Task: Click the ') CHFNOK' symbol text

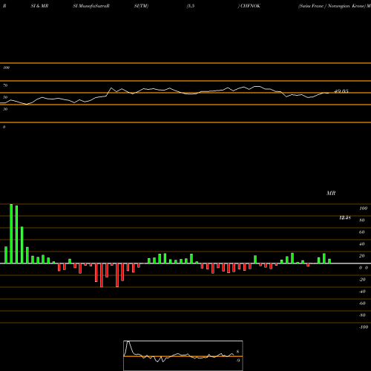Action: tap(249, 6)
